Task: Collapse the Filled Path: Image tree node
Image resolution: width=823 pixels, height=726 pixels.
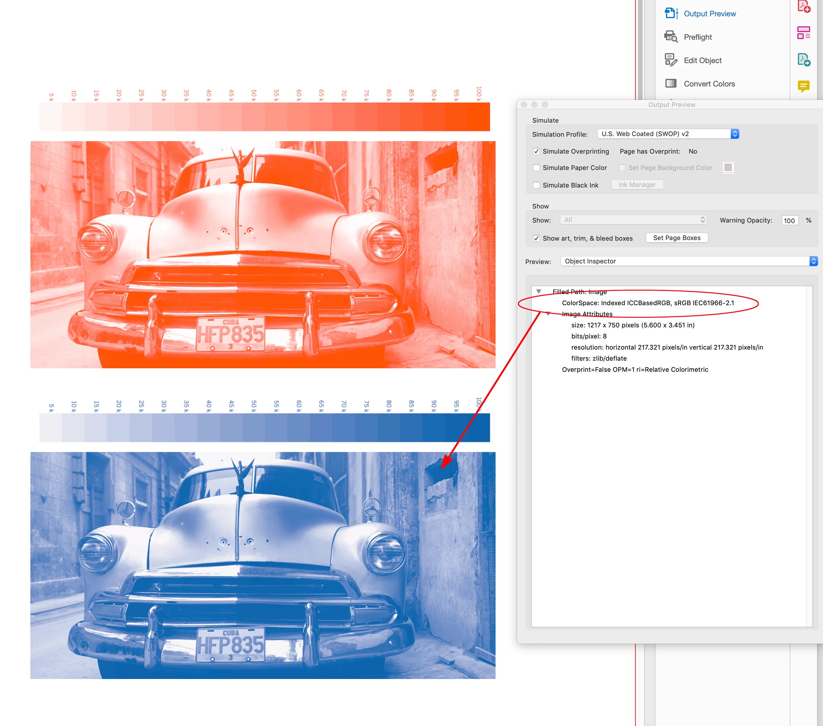Action: point(539,291)
